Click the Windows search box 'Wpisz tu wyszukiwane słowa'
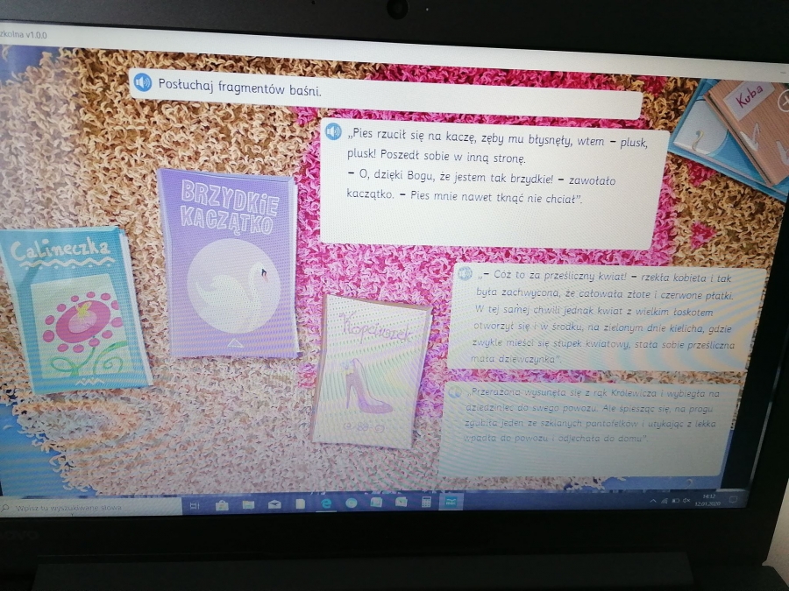The height and width of the screenshot is (591, 789). pos(90,508)
